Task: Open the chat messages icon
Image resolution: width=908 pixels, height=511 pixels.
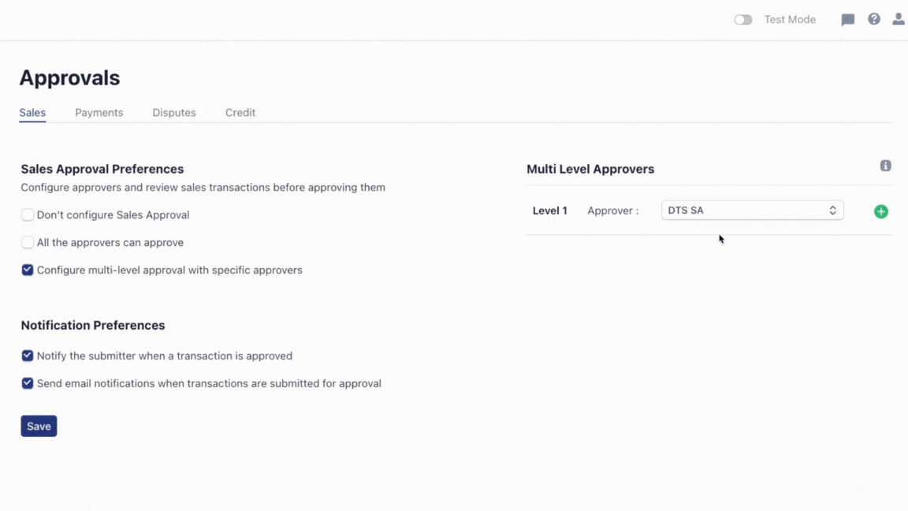Action: click(x=847, y=20)
